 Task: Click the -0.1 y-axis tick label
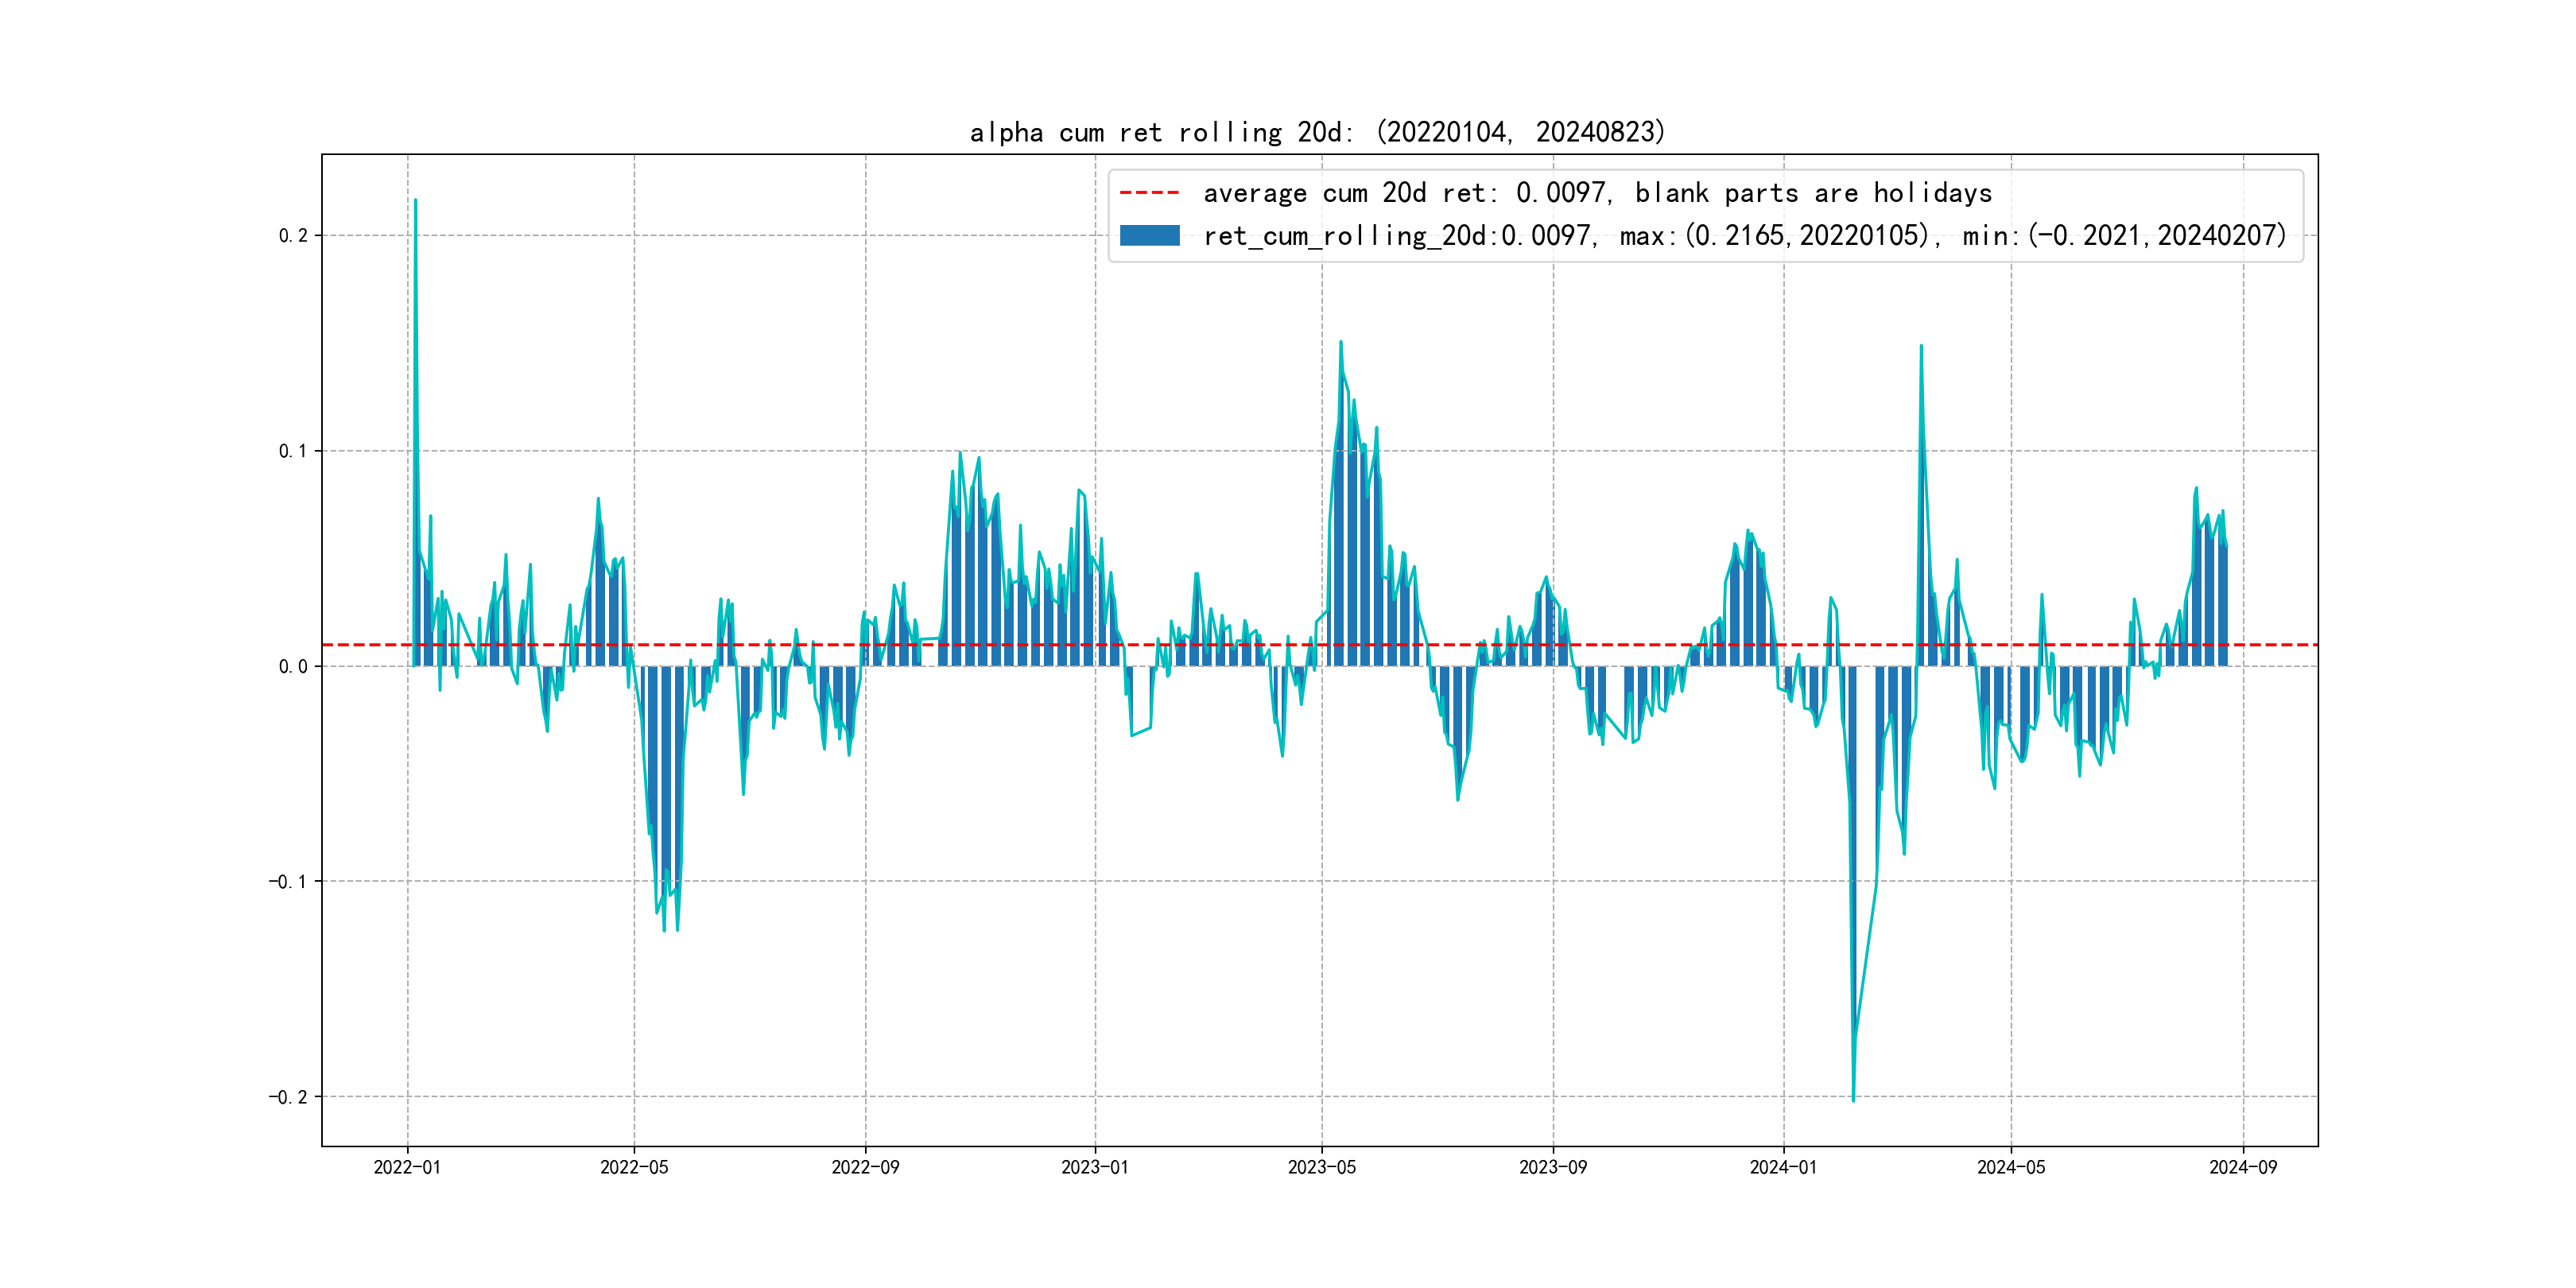tap(288, 882)
